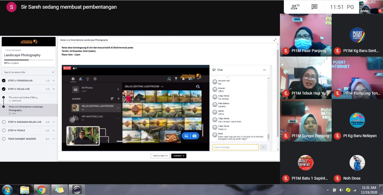
Task: Click the taskbar volume speaker icon
Action: pos(341,190)
